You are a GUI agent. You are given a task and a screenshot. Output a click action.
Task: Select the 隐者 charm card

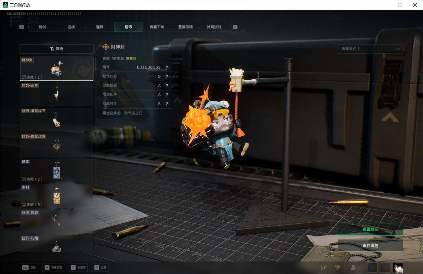pos(56,171)
